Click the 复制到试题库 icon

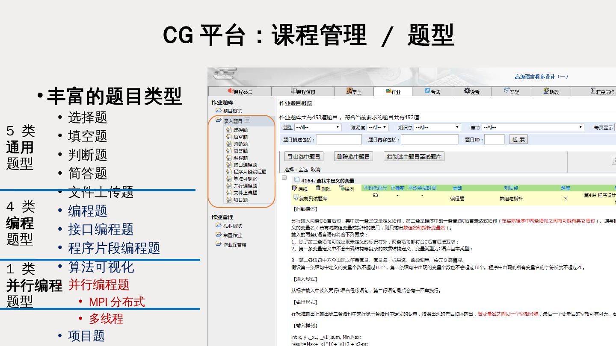point(296,198)
